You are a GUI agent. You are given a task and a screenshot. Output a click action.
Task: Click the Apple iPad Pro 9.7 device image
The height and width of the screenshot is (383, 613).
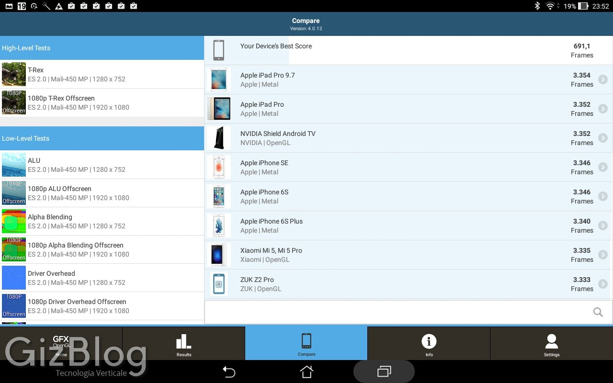click(219, 79)
